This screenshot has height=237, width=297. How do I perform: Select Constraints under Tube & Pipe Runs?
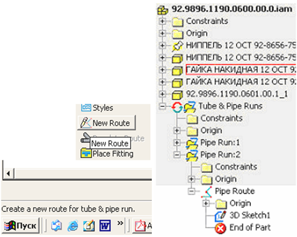222,118
